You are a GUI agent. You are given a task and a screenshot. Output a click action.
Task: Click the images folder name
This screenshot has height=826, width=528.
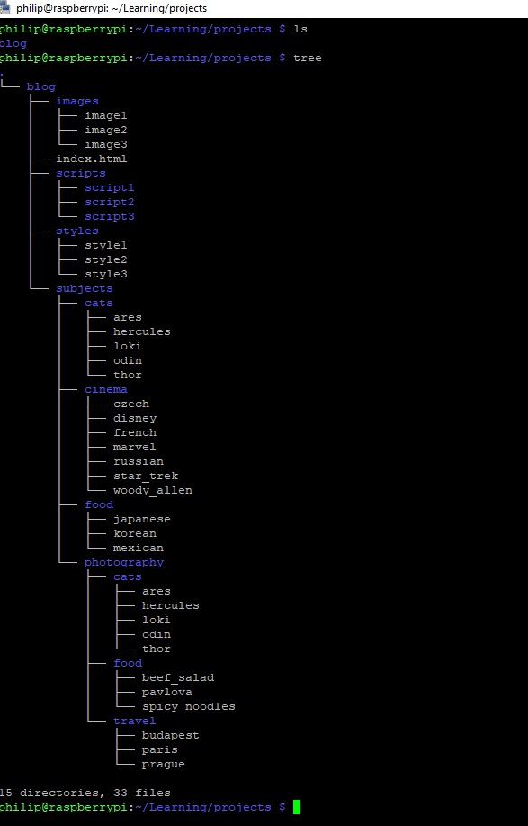(76, 101)
